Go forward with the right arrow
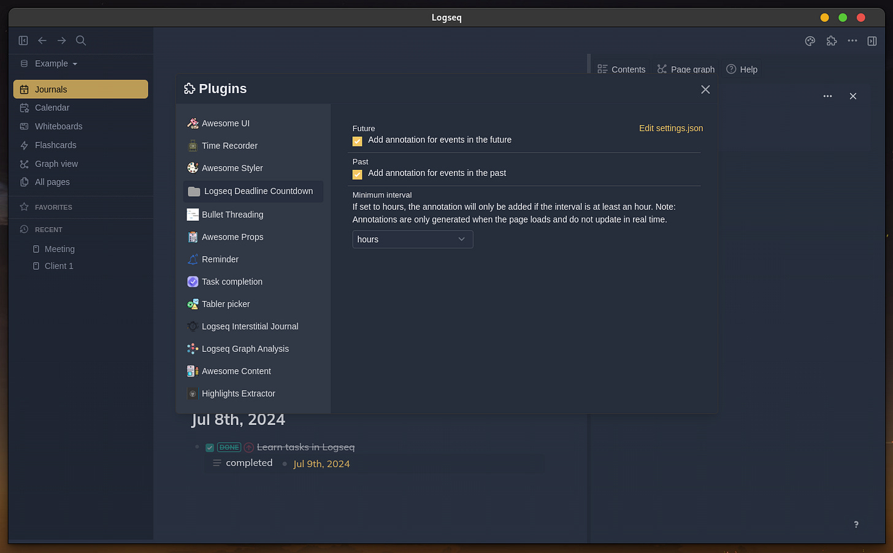The width and height of the screenshot is (893, 553). pyautogui.click(x=61, y=40)
